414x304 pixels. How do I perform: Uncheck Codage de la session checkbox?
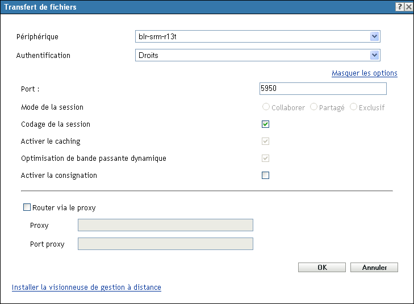265,124
